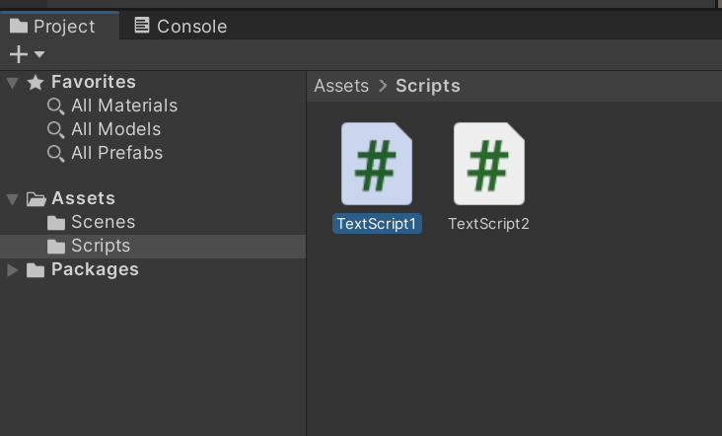Image resolution: width=722 pixels, height=436 pixels.
Task: Switch to the Console tab
Action: [180, 27]
